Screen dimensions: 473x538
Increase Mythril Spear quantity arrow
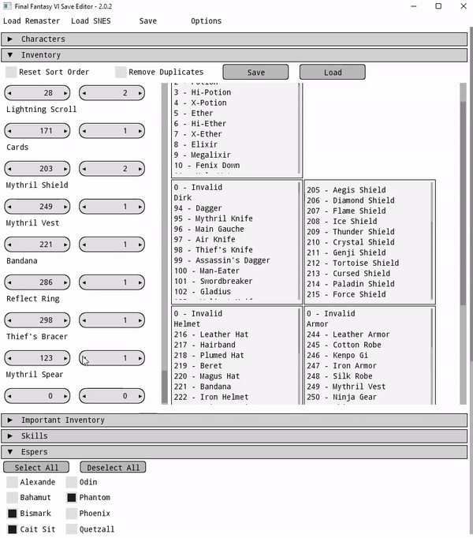point(140,358)
